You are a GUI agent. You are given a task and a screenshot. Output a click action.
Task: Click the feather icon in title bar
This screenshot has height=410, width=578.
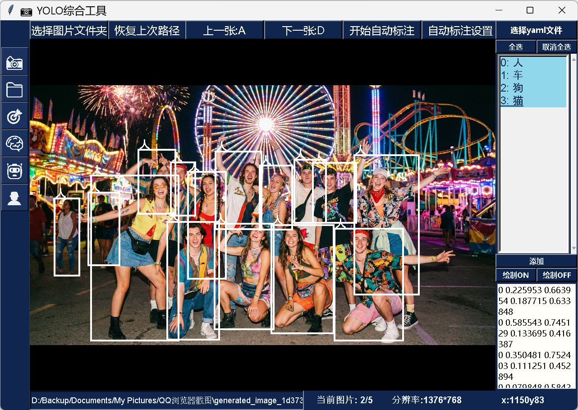(x=11, y=10)
